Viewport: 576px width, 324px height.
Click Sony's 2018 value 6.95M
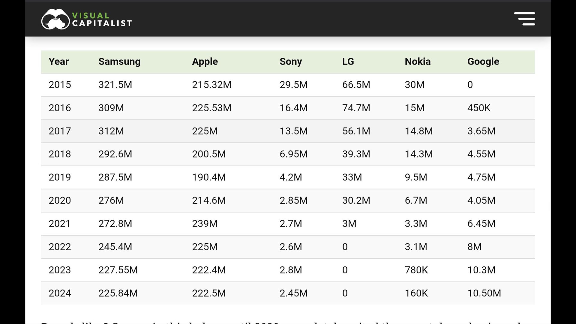[x=293, y=154]
